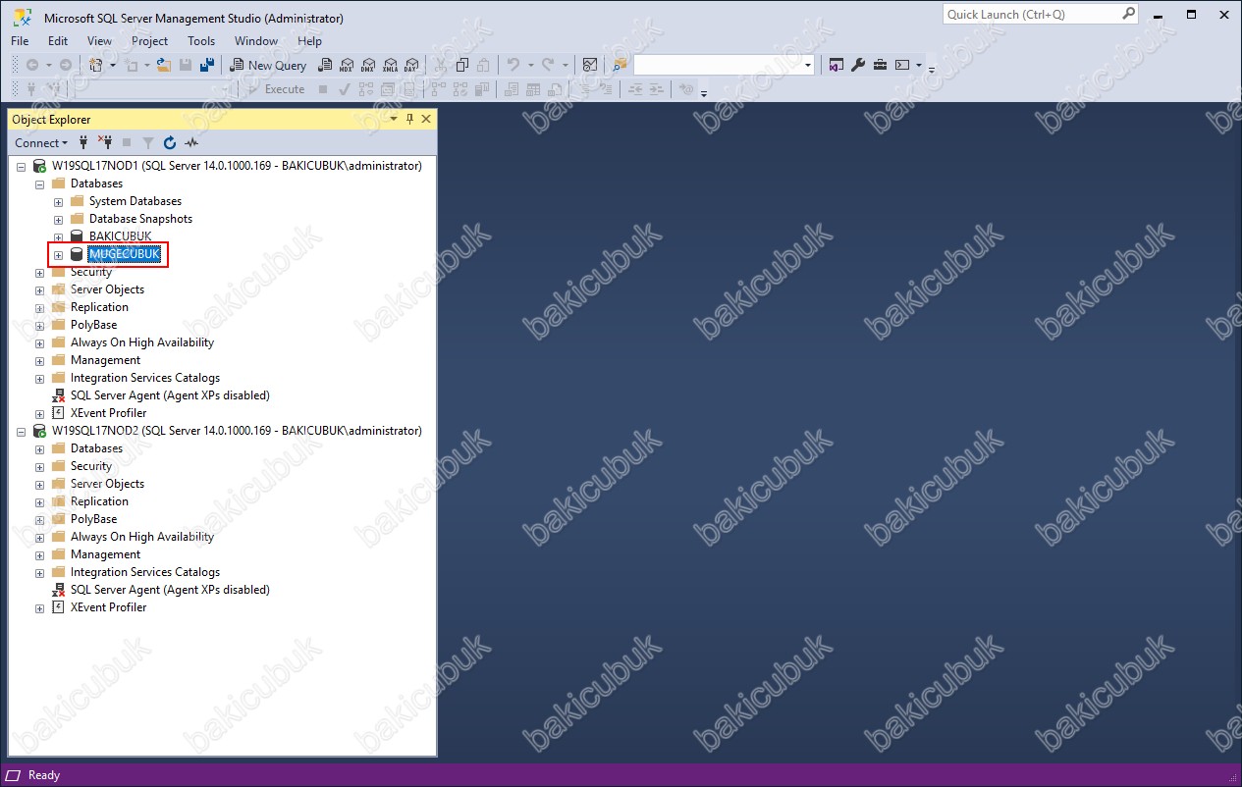The width and height of the screenshot is (1242, 787).
Task: Click the Undo toolbar icon
Action: (x=513, y=65)
